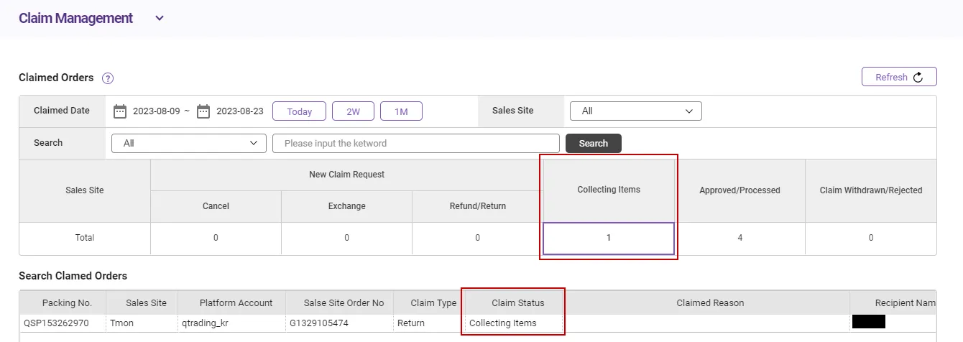Click the Claim Status column header
963x342 pixels.
click(x=517, y=303)
